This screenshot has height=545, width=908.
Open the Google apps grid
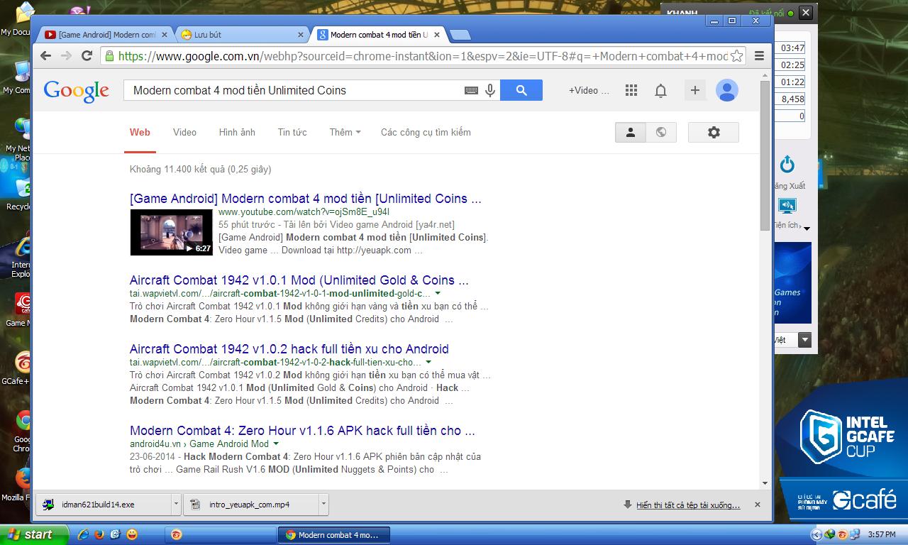click(x=631, y=90)
